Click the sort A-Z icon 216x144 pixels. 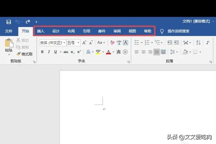tap(198, 43)
